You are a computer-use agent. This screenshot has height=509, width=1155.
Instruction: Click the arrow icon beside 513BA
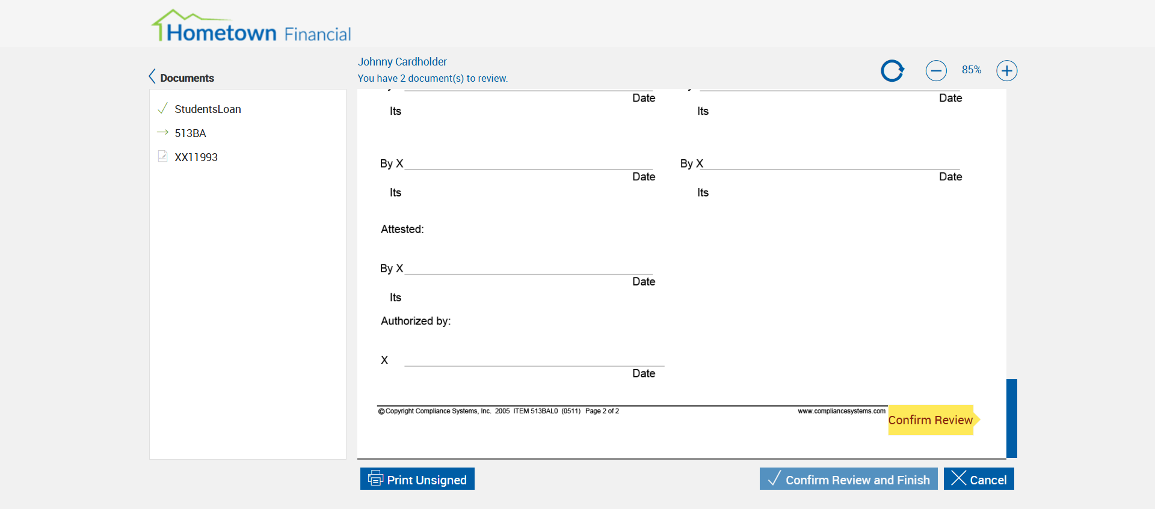point(162,133)
